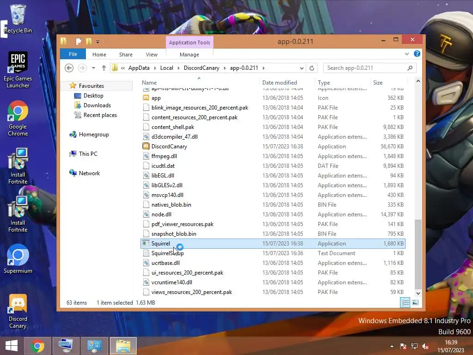Screen dimensions: 473x355
Task: Open Action Center flag tray icon
Action: tap(403, 346)
